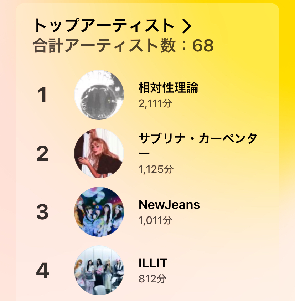The height and width of the screenshot is (301, 295).
Task: Open ILLIT circular group photo
Action: (x=99, y=271)
